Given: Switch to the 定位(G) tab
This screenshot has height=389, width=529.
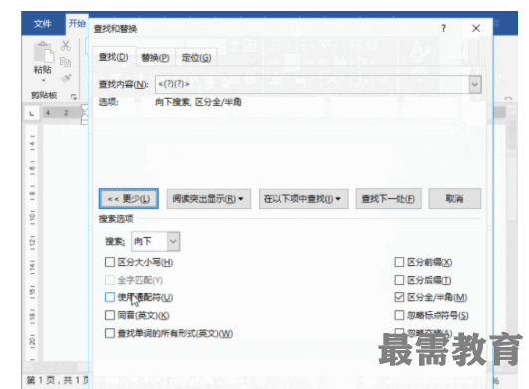Looking at the screenshot, I should point(196,58).
